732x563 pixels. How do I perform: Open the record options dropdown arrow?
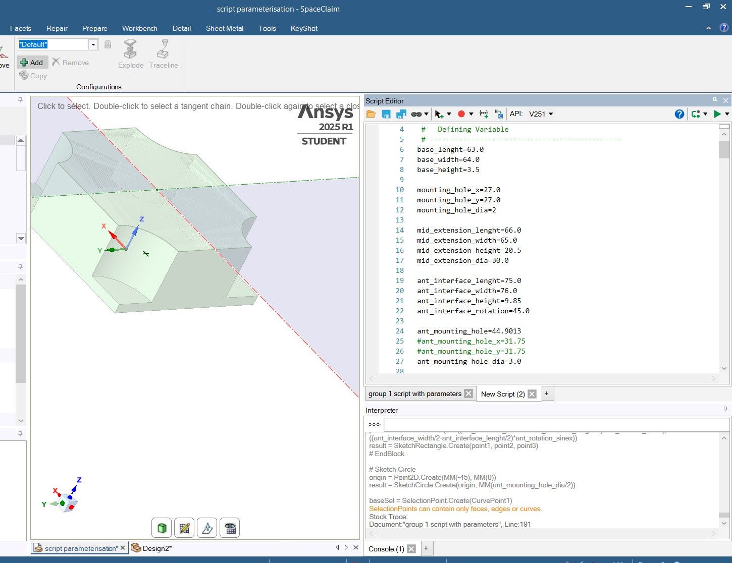(471, 114)
